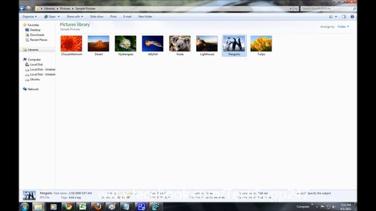Click Specify the subject field
Viewport: 376px width, 211px height.
tap(319, 193)
